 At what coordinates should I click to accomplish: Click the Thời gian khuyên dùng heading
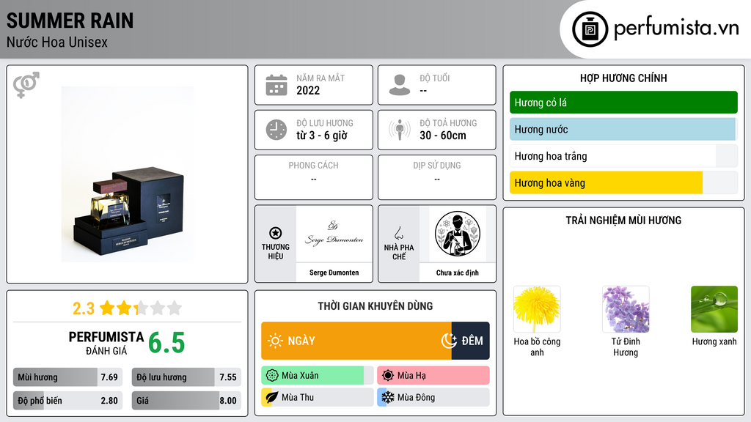coord(375,306)
